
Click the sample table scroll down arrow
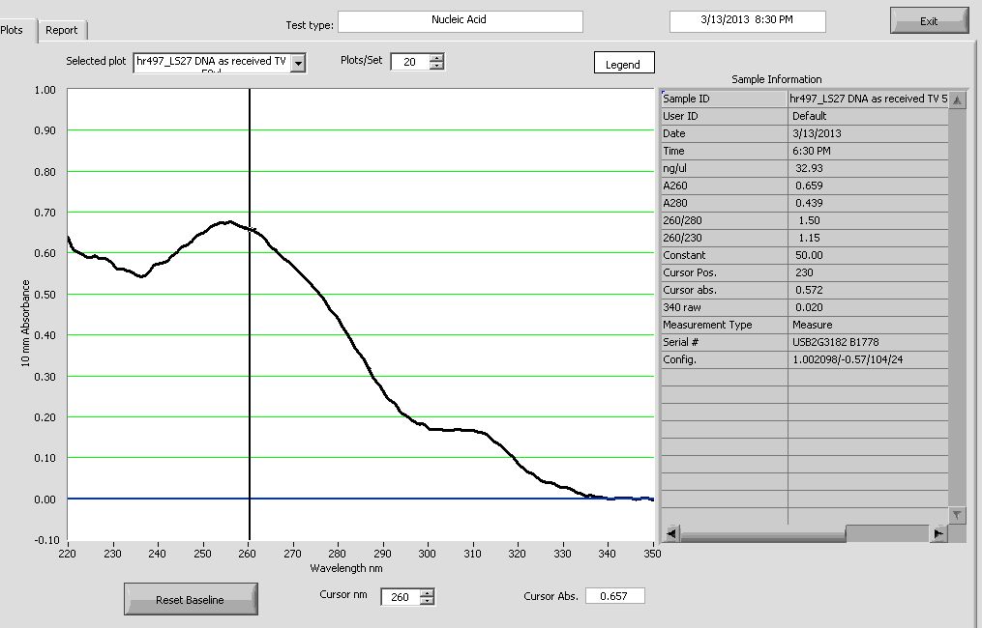957,515
